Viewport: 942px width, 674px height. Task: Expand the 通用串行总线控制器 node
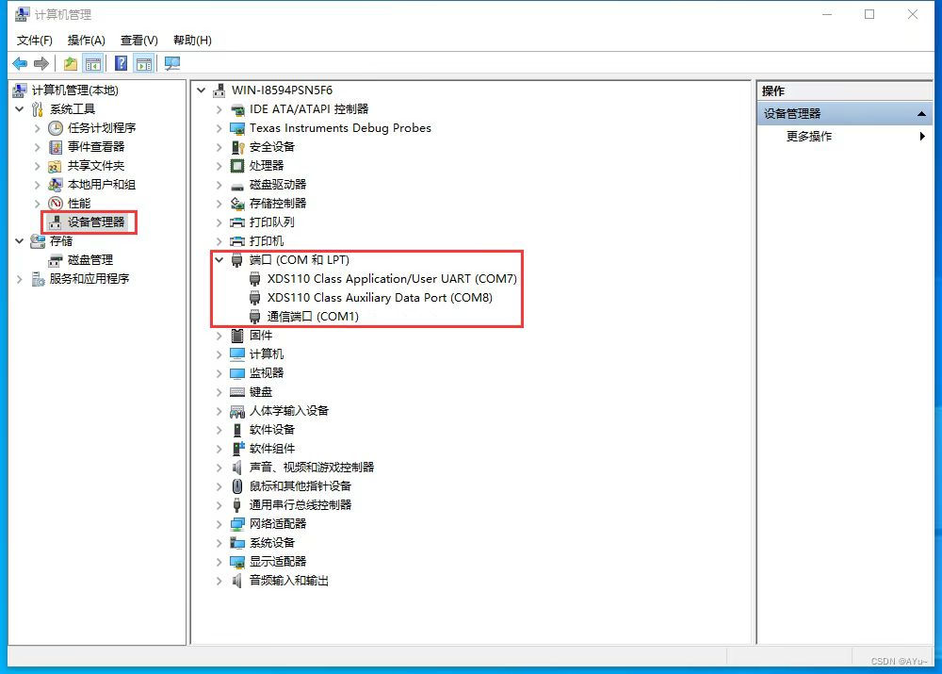coord(219,505)
